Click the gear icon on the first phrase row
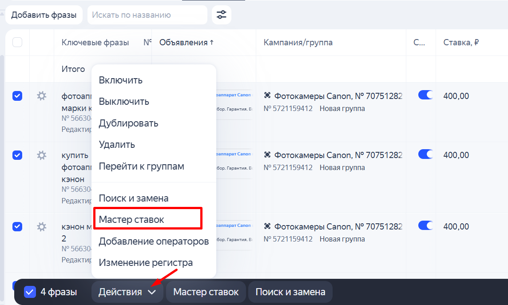508x305 pixels. pos(41,96)
